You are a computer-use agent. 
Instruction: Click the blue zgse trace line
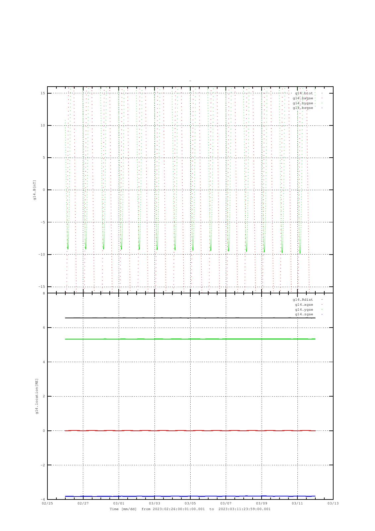[190, 496]
